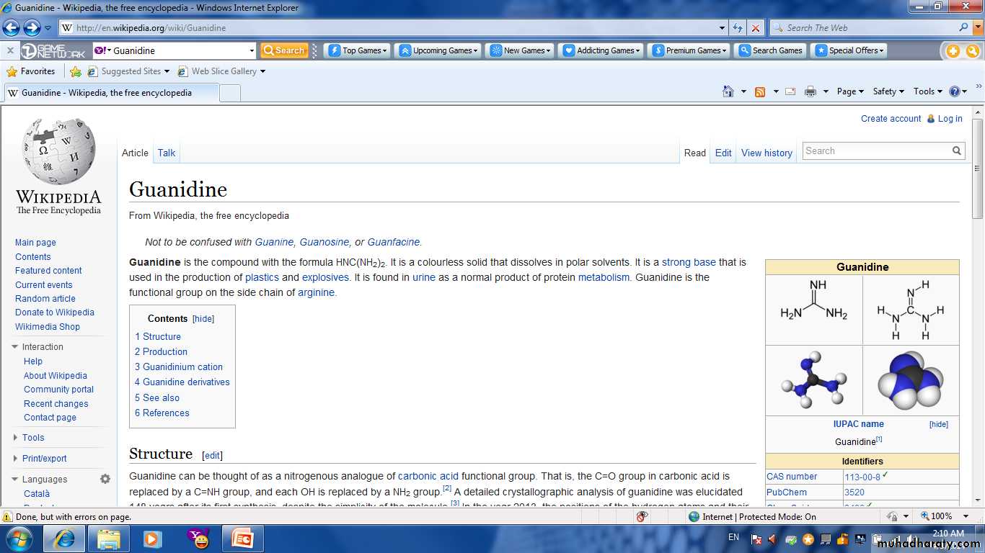Expand the Print/export sidebar section
Viewport: 985px width, 553px height.
pos(15,459)
